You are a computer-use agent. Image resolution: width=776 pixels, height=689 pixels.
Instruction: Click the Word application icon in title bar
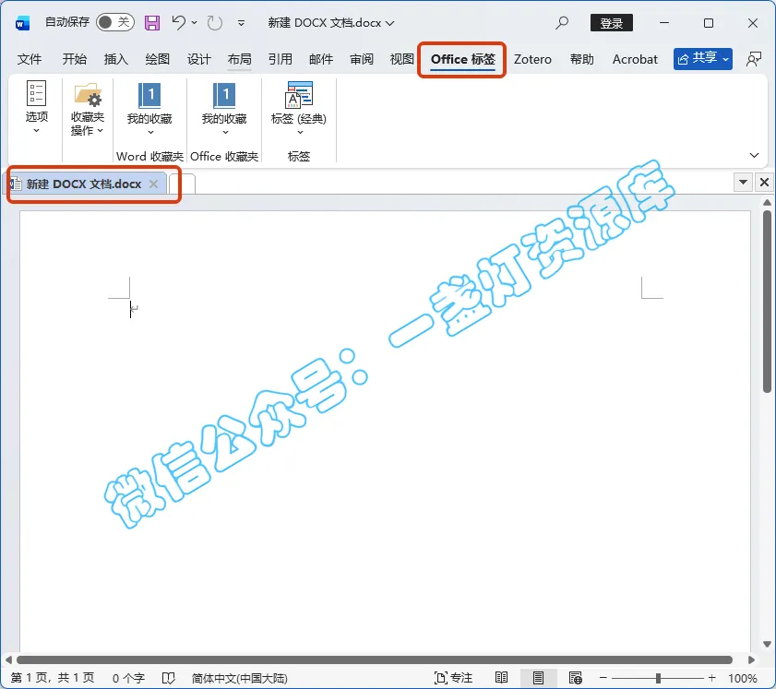[23, 23]
